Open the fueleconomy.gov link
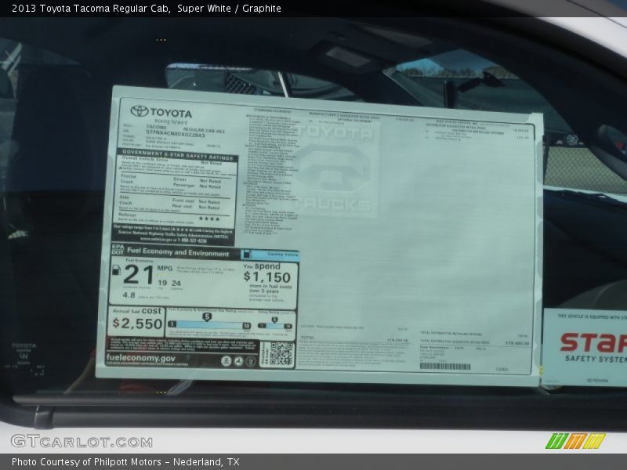Viewport: 627px width, 470px height. pos(141,358)
